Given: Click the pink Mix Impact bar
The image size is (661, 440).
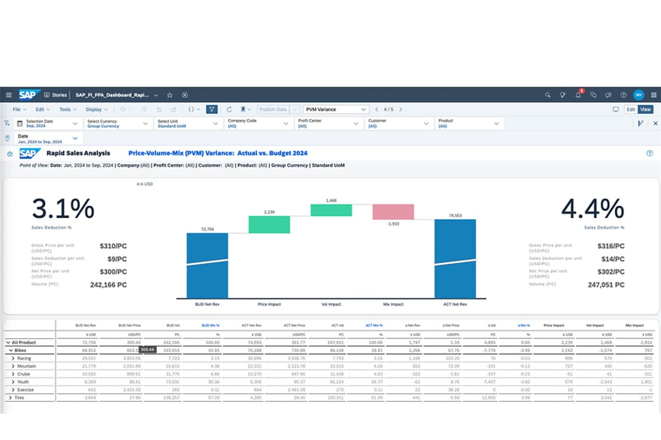Looking at the screenshot, I should coord(393,212).
